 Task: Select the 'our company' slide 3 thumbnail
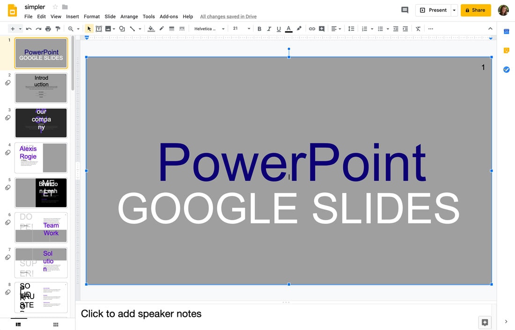[x=41, y=122]
